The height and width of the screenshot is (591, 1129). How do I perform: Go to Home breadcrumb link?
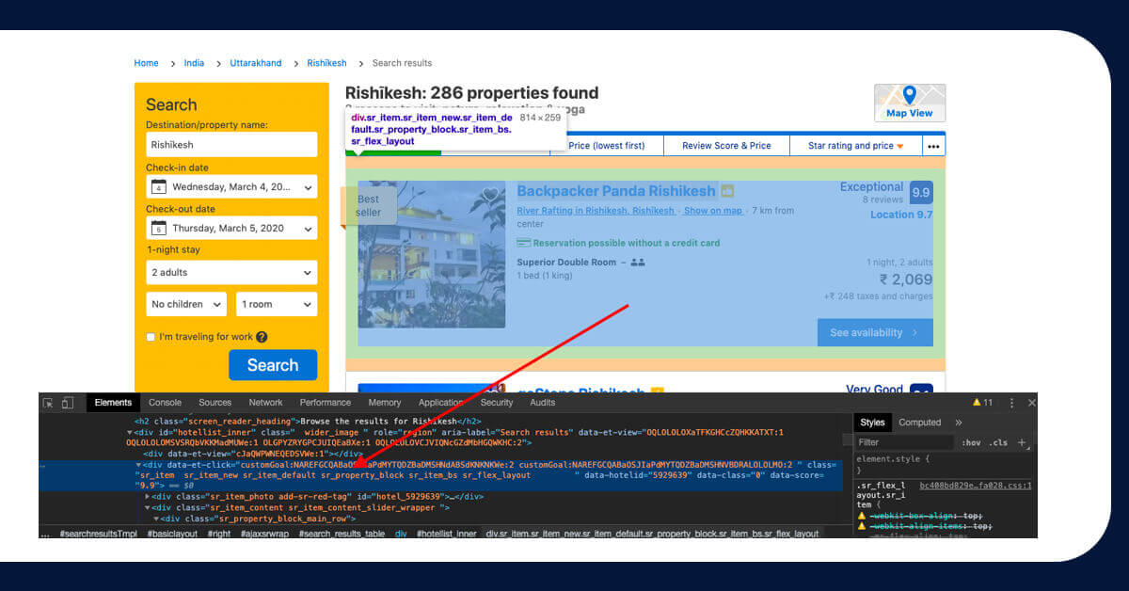coord(146,63)
